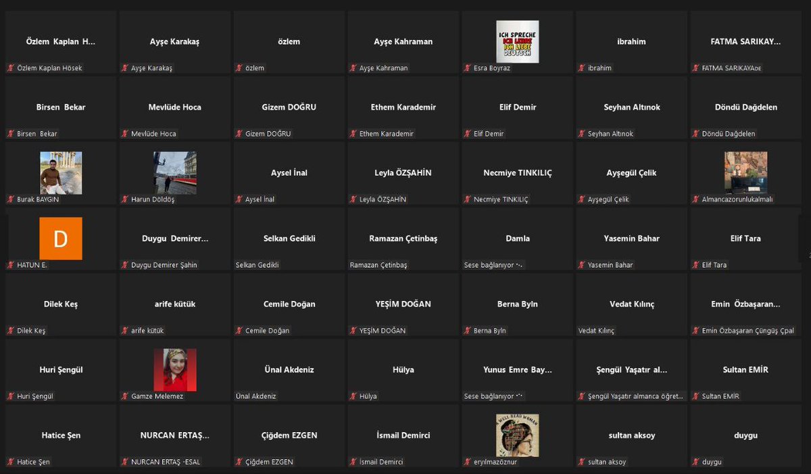Screen dimensions: 811x474
Task: Select the Duygu Demirer Şahin tile
Action: (x=175, y=239)
